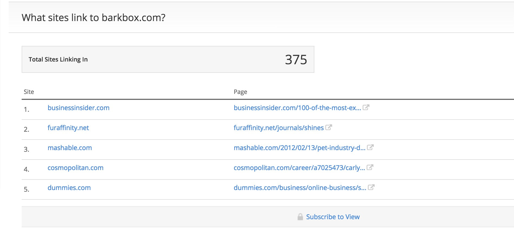Visit cosmopolitan.com/career/a7025473 page link
514x244 pixels.
pos(299,168)
